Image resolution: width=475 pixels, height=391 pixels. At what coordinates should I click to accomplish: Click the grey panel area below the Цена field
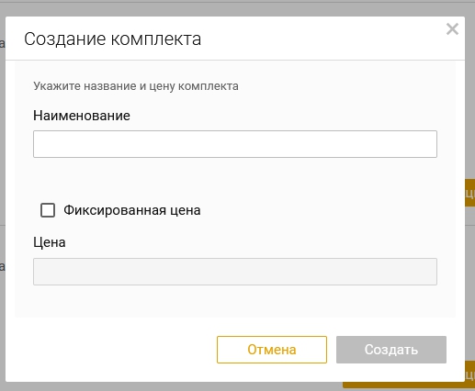coord(235,301)
